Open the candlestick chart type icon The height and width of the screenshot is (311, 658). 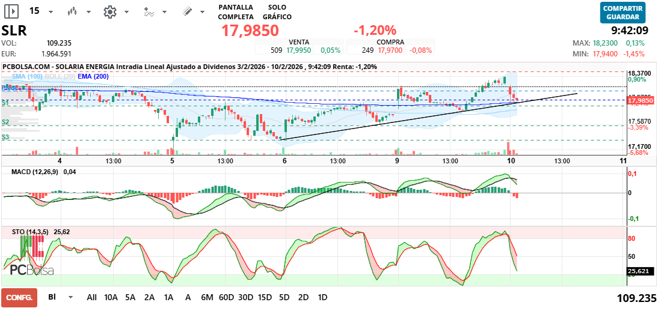[x=73, y=11]
